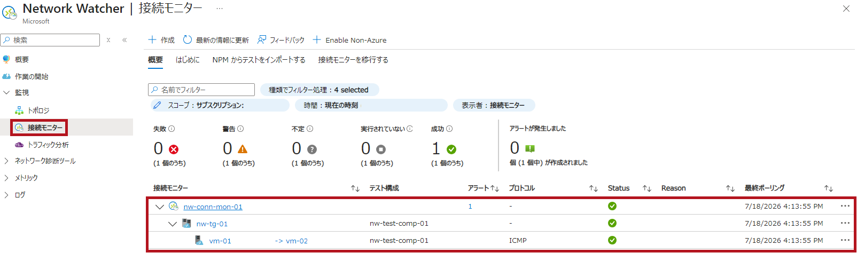Open the nw-tg-01 test group link
The width and height of the screenshot is (857, 253).
pos(212,224)
